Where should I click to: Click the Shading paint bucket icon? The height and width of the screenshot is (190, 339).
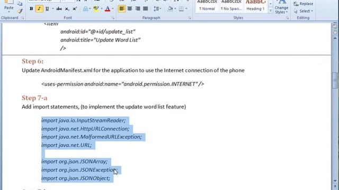pyautogui.click(x=171, y=9)
